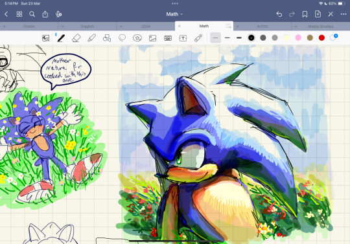Pick the black pen color
350x244 pixels.
click(251, 38)
